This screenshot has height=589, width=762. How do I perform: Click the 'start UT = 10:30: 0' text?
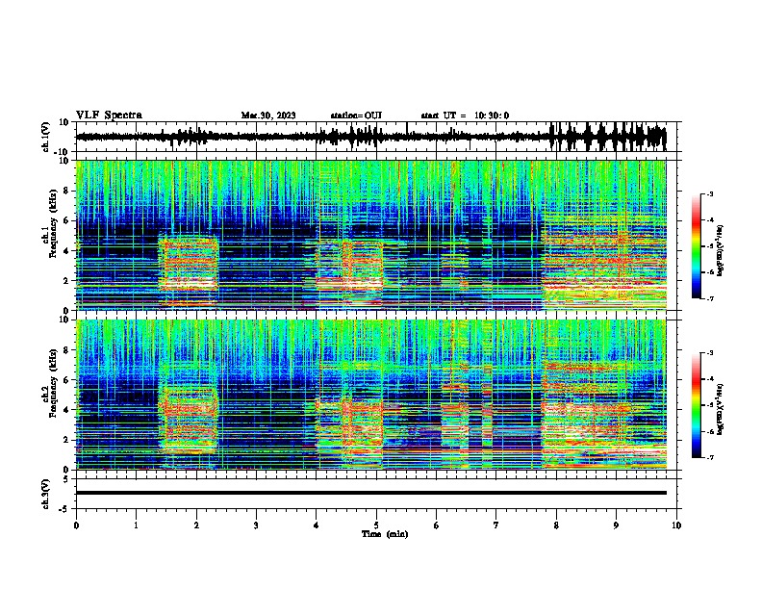click(x=465, y=115)
